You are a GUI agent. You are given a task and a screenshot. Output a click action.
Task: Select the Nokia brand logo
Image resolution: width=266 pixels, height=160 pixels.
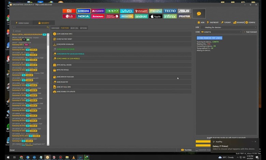click(84, 16)
